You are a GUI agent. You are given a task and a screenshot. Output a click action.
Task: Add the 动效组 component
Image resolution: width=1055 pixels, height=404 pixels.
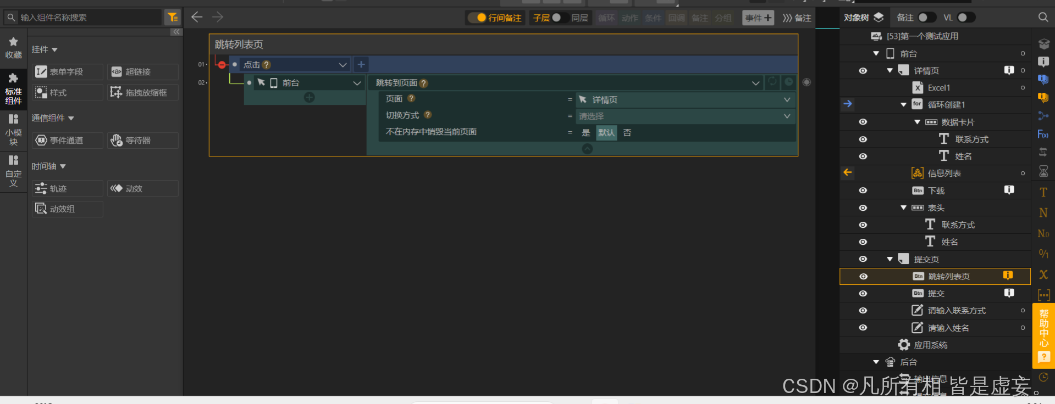(x=68, y=209)
